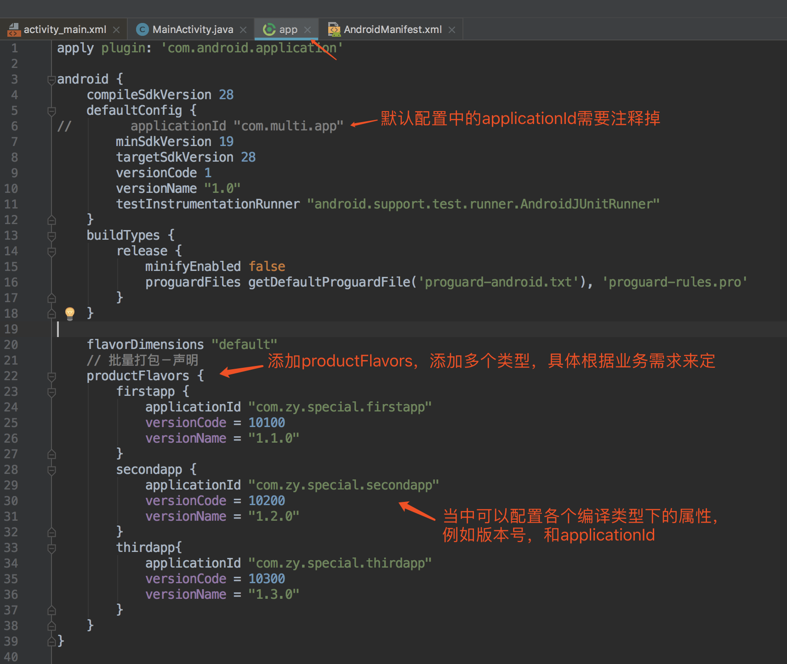Screen dimensions: 787x664
Task: Click "com.zy.special.secondapp" applicationId string
Action: [x=344, y=485]
